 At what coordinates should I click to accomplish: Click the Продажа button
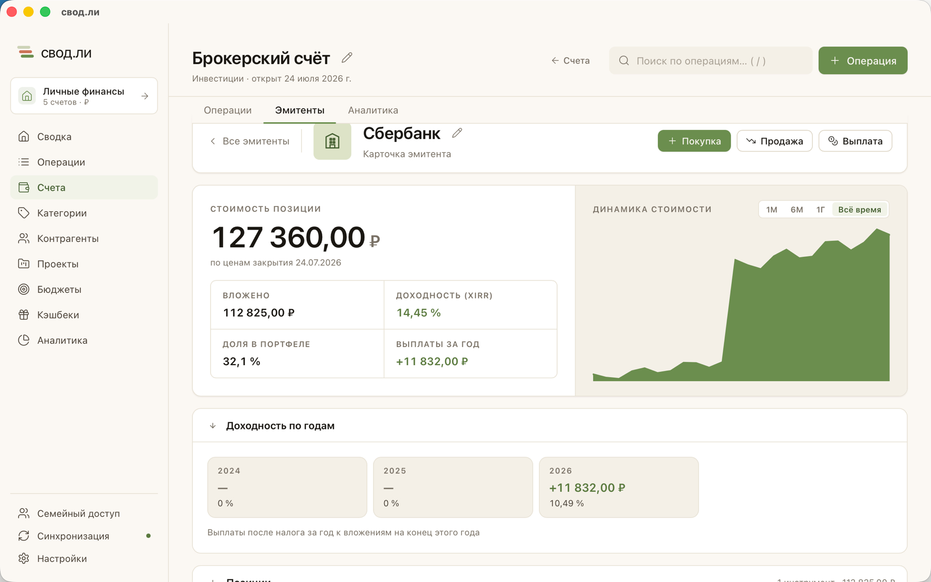tap(774, 141)
